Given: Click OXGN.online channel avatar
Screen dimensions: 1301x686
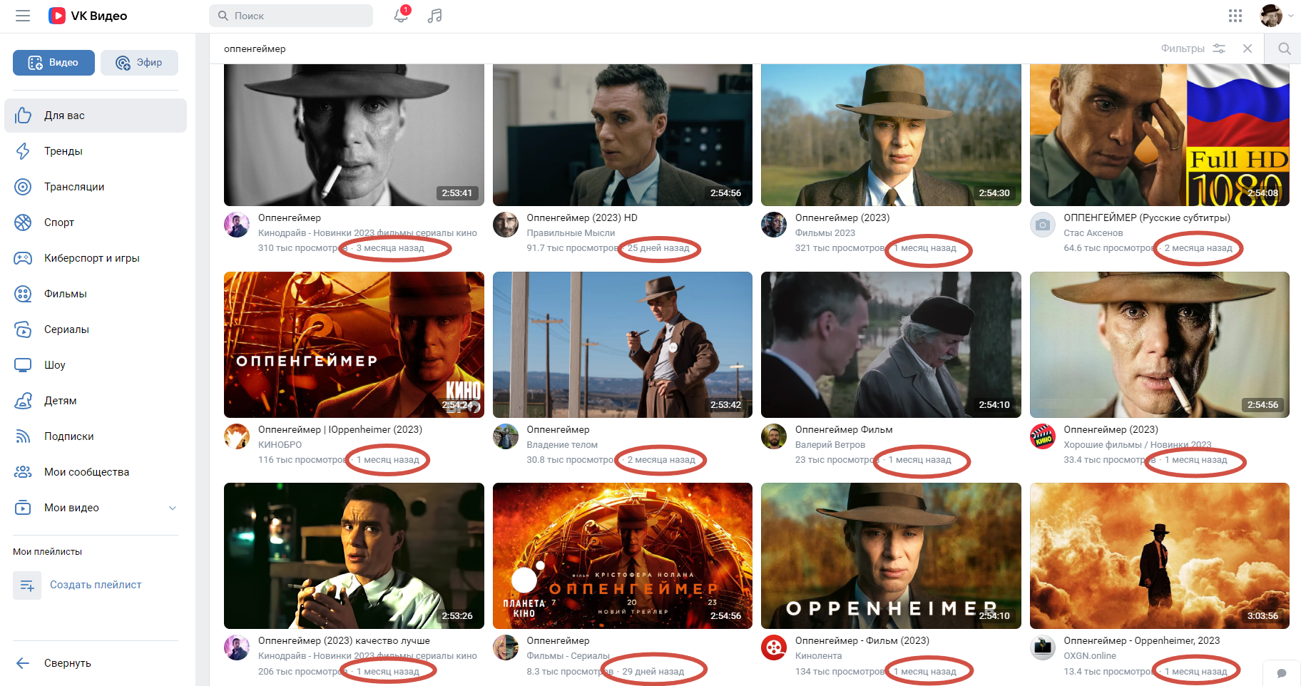Looking at the screenshot, I should pyautogui.click(x=1043, y=647).
